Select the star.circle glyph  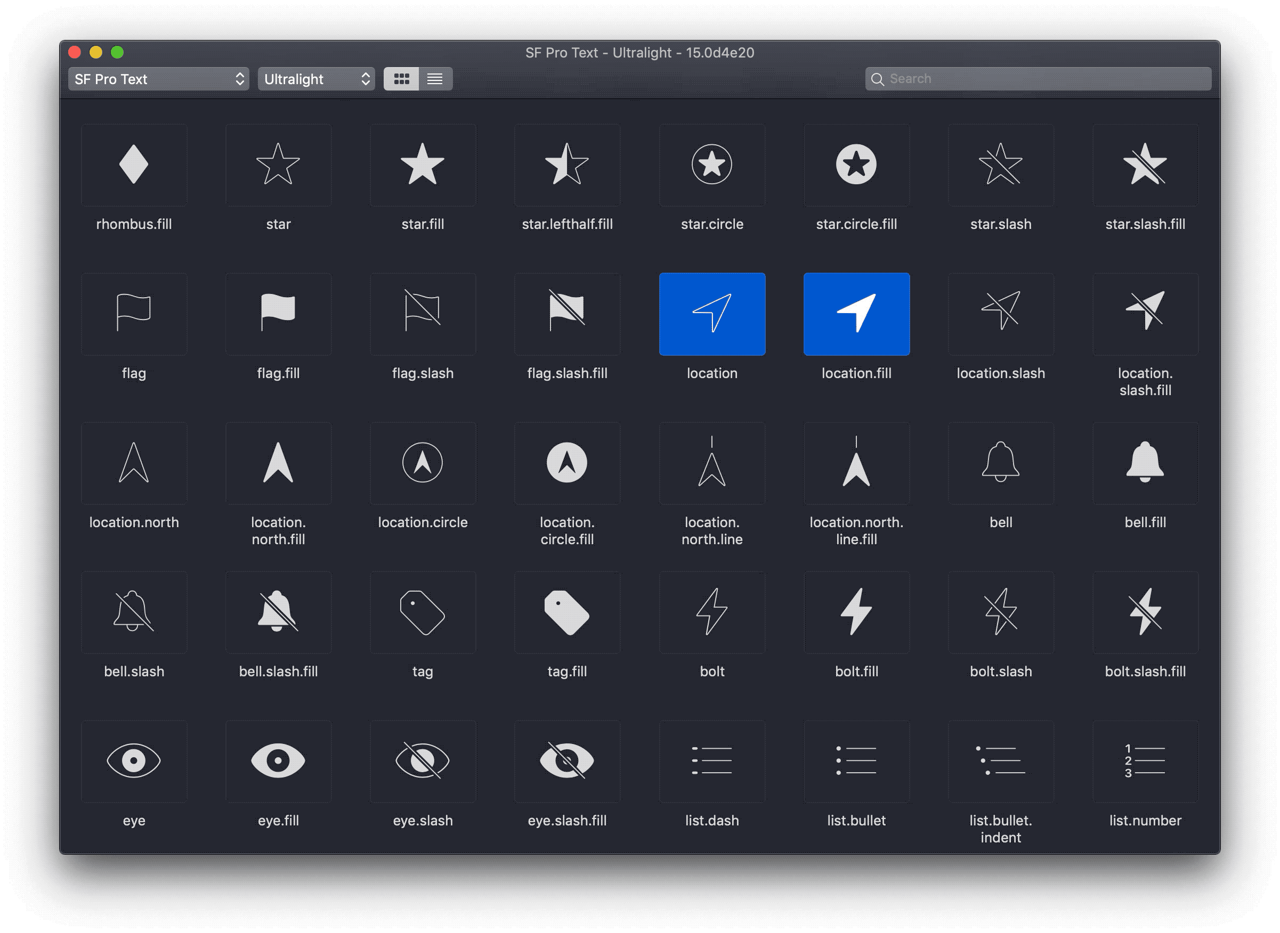pyautogui.click(x=712, y=165)
